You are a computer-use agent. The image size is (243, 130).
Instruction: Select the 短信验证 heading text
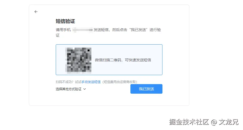(65, 21)
